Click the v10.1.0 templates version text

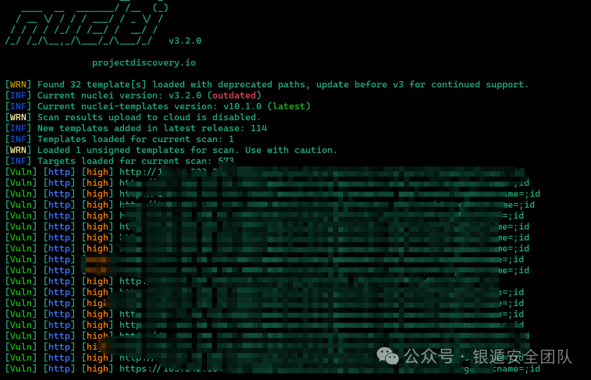pyautogui.click(x=242, y=106)
